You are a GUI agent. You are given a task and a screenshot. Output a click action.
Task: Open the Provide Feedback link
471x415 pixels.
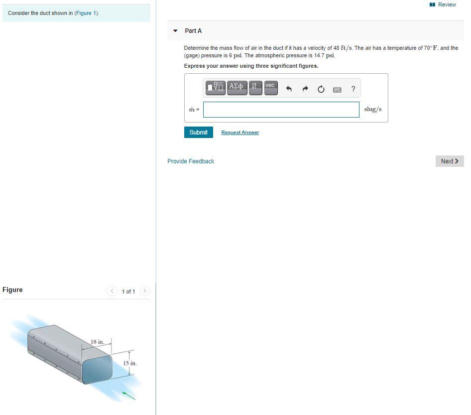pyautogui.click(x=191, y=161)
